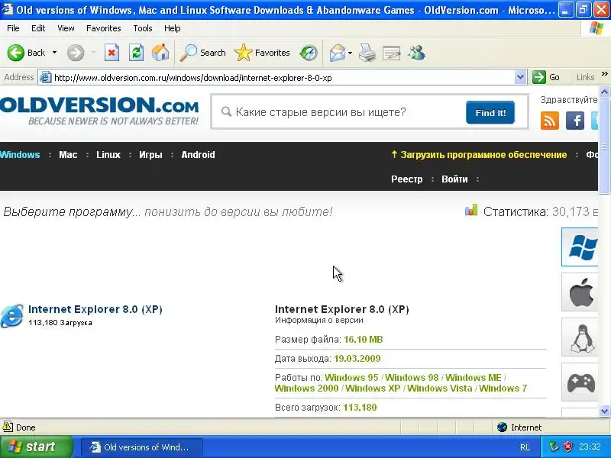Click the Windows XP compatibility link

pyautogui.click(x=373, y=389)
